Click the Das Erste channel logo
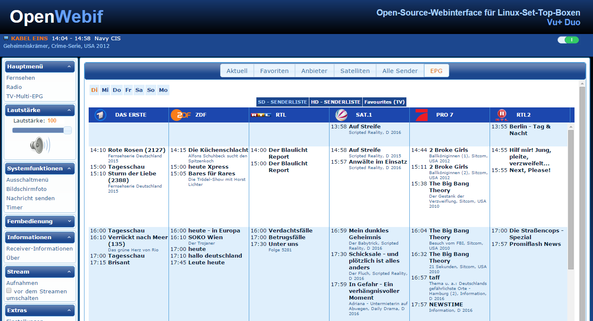Viewport: 593px width, 321px height. 100,115
